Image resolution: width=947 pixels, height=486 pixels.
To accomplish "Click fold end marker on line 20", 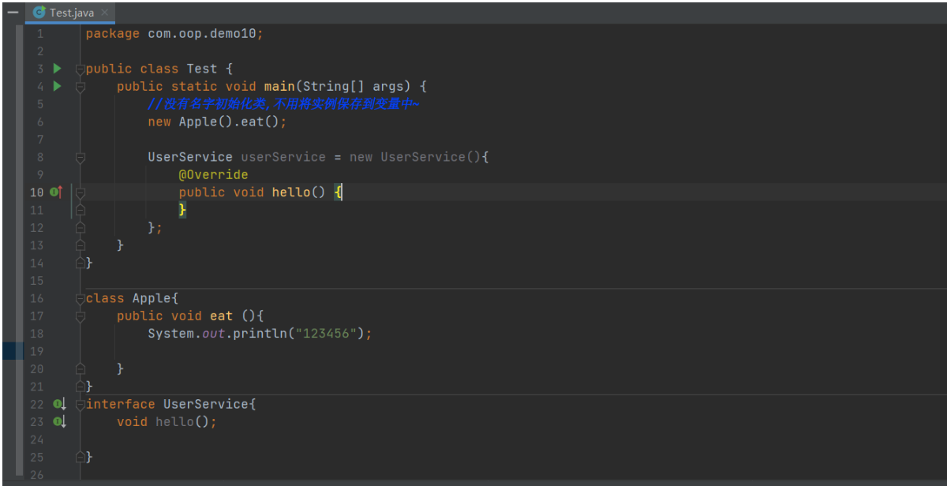I will (80, 368).
